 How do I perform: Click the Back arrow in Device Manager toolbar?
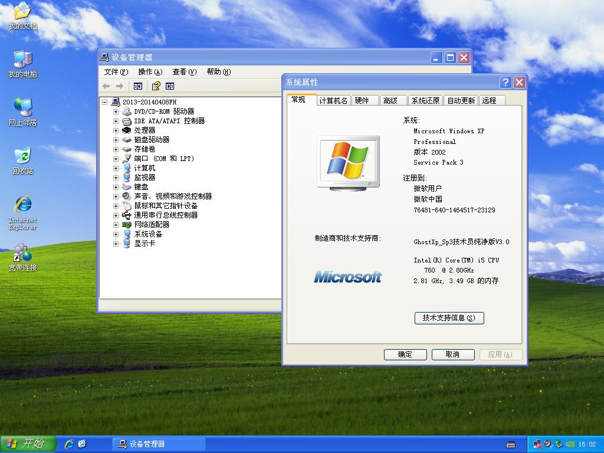[106, 86]
